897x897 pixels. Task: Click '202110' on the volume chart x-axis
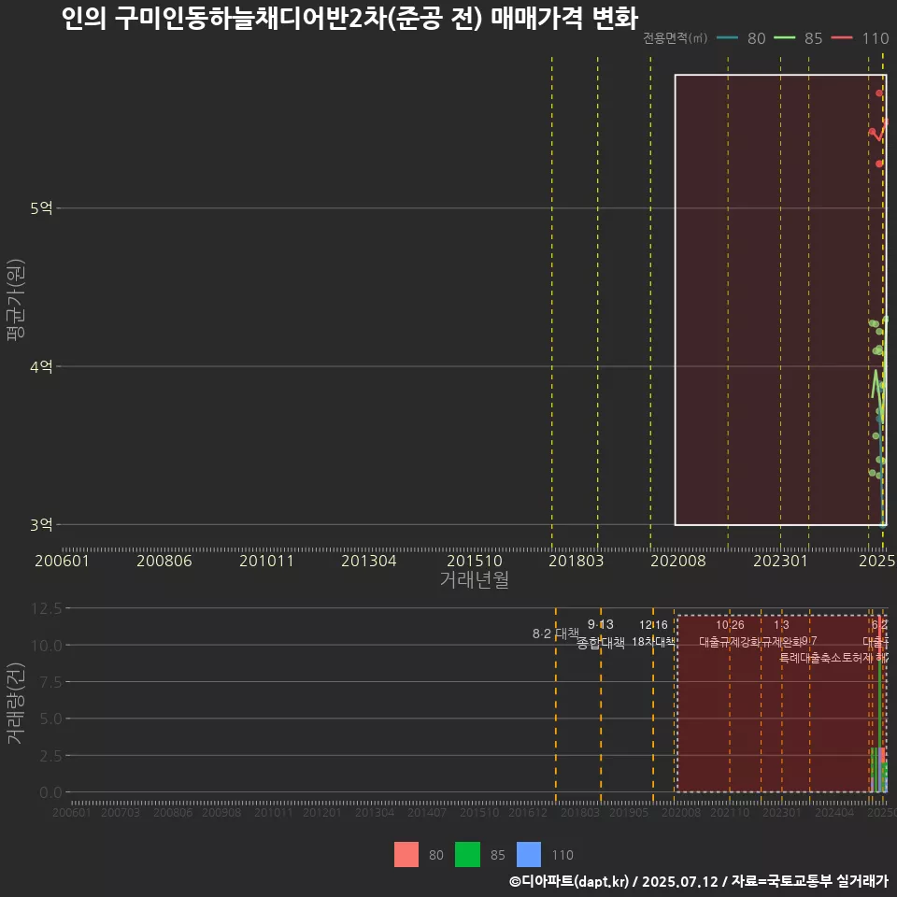(x=730, y=812)
